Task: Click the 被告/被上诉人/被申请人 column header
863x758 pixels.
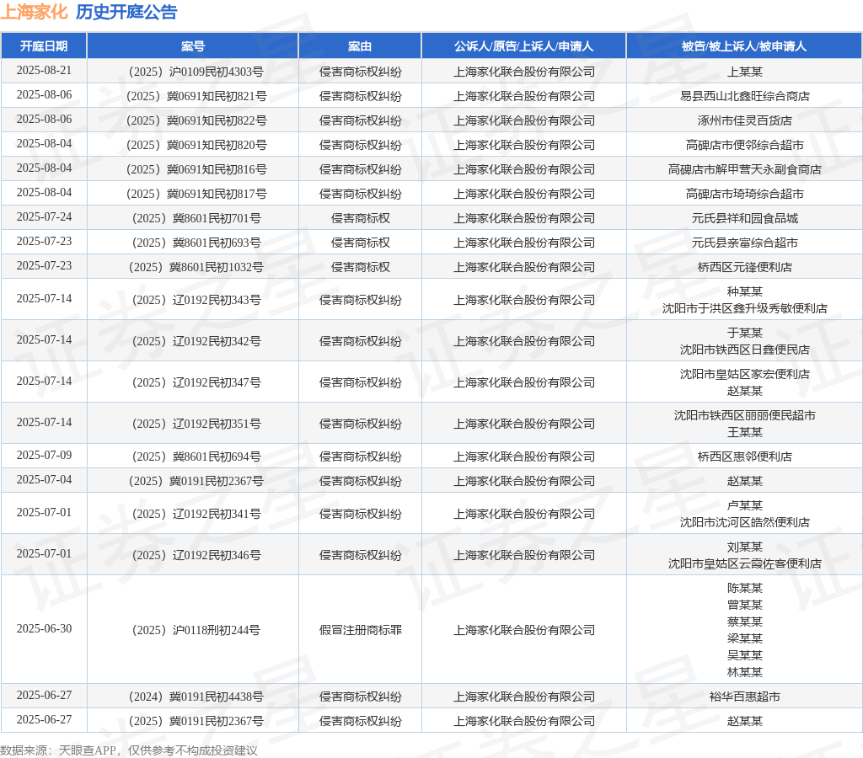Action: [x=744, y=46]
